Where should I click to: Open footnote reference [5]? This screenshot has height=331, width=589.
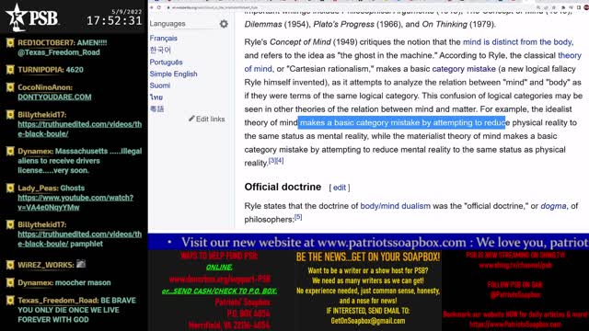point(298,217)
